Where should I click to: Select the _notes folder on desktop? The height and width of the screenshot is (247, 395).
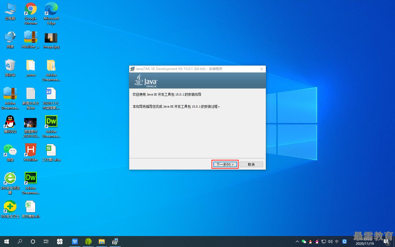click(x=31, y=68)
